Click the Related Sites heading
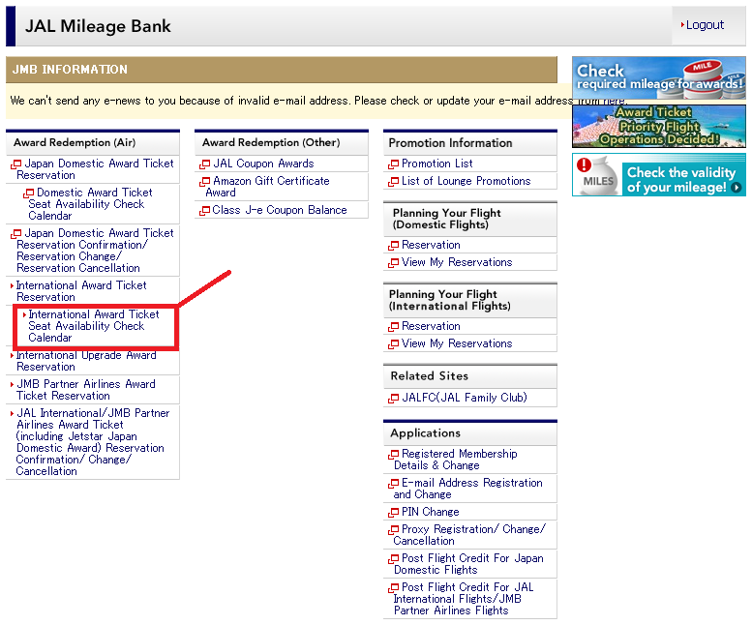The height and width of the screenshot is (625, 752). click(x=430, y=375)
